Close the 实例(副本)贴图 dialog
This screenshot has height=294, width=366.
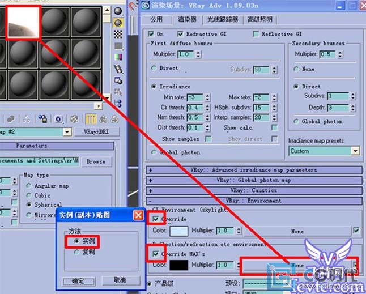click(x=138, y=215)
